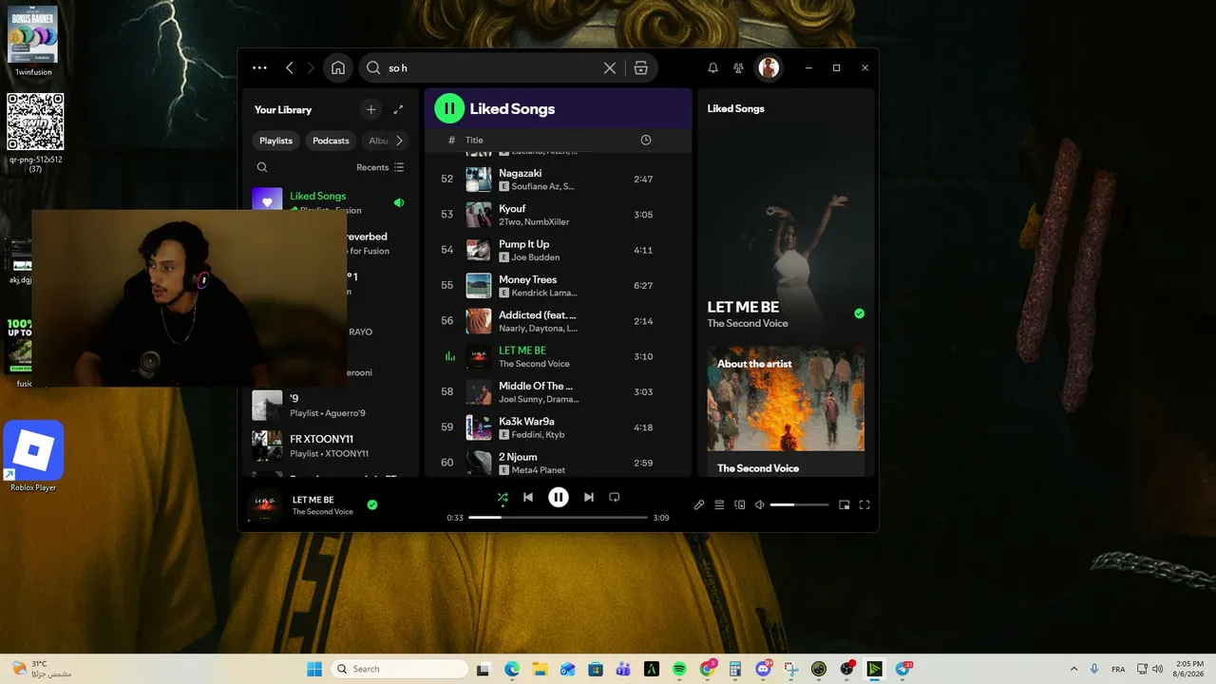Open the Browse icon beside search
The height and width of the screenshot is (684, 1216).
[641, 68]
